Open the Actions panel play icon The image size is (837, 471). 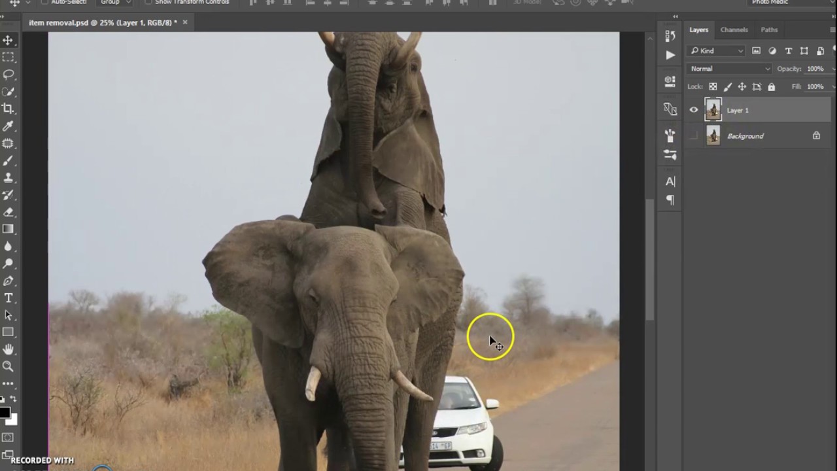tap(670, 56)
